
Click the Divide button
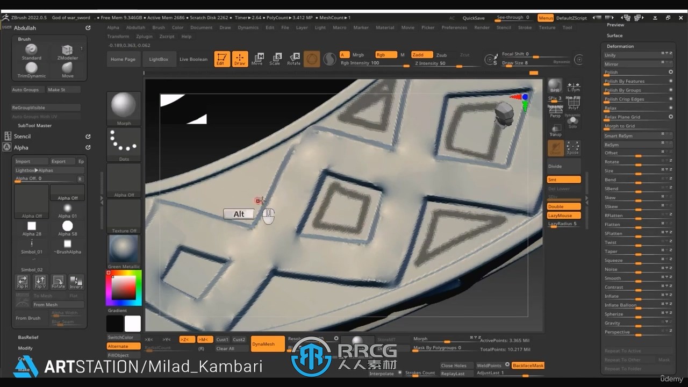pyautogui.click(x=564, y=166)
